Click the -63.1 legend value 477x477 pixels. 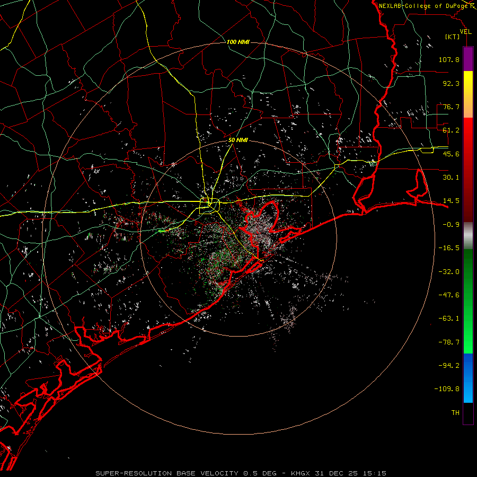click(449, 319)
